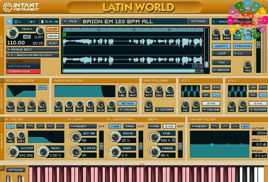Select TRAN distortion type
This screenshot has height=182, width=268.
[x=130, y=126]
